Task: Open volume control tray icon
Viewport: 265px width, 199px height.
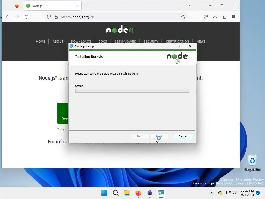Action: point(234,193)
